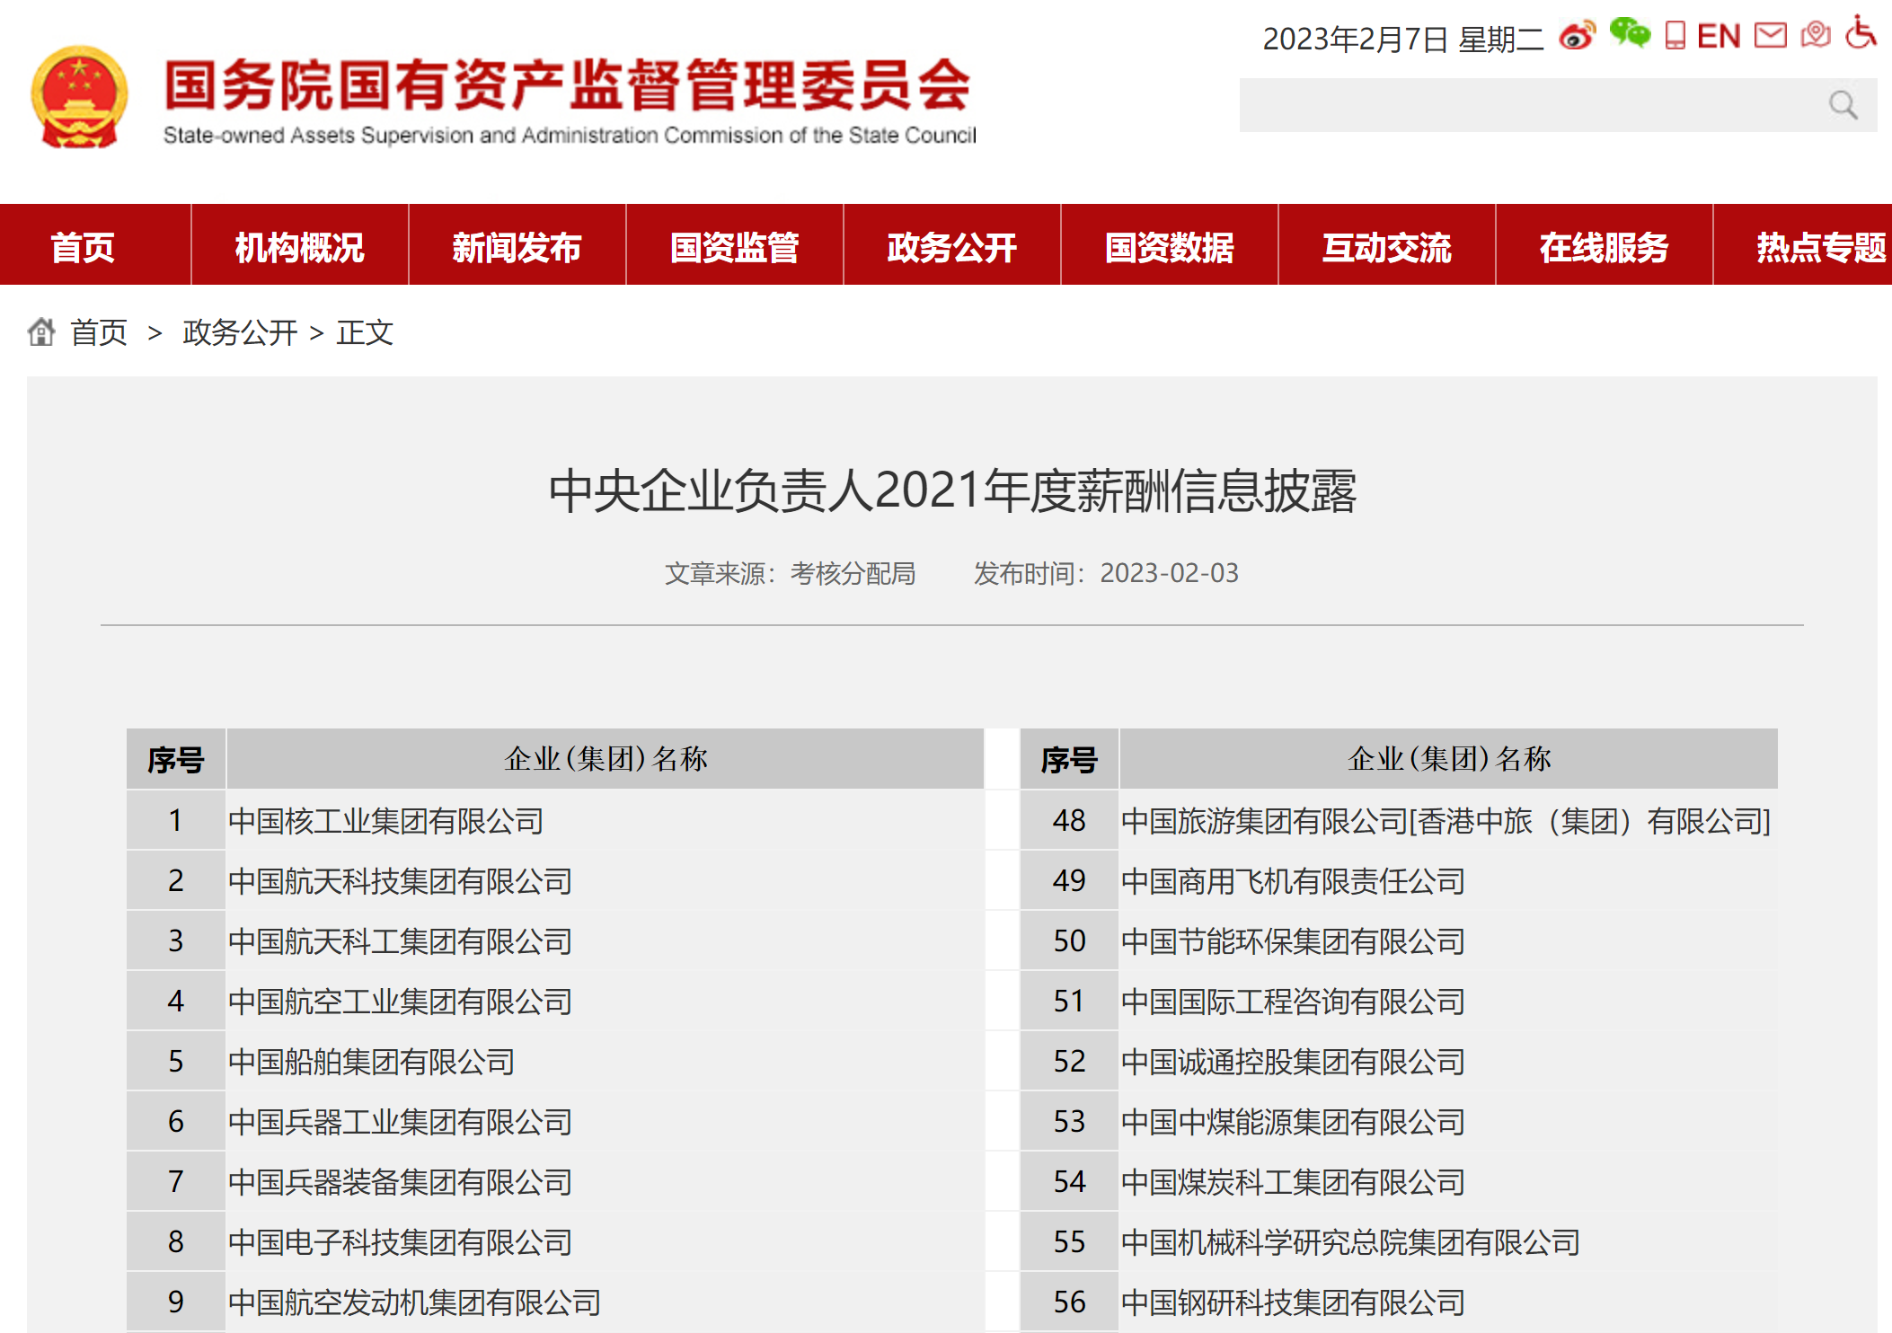Go to 首页 in the breadcrumb

99,332
